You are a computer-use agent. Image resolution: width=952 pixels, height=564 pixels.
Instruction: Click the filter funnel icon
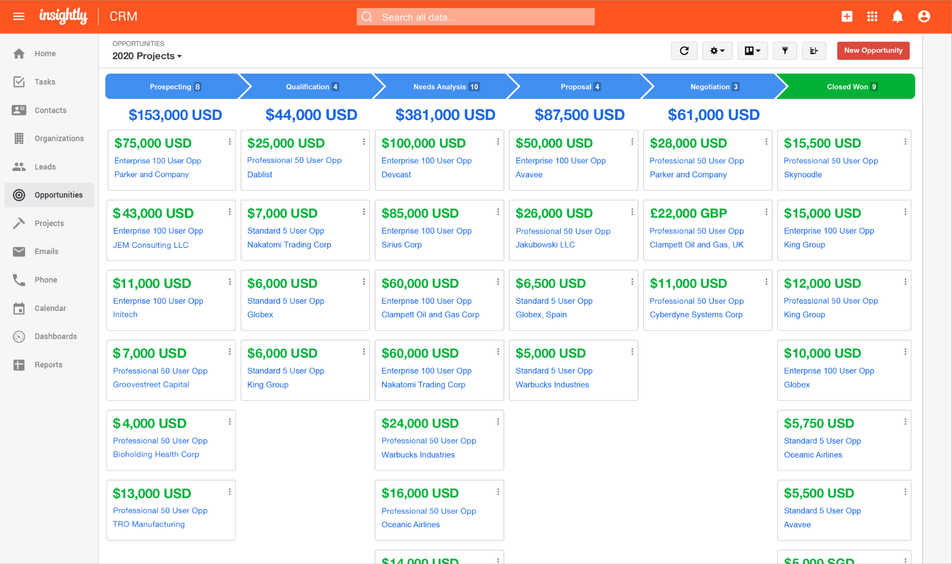pyautogui.click(x=784, y=51)
